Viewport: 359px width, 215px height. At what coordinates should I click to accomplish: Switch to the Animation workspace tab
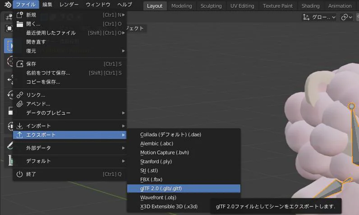click(340, 6)
